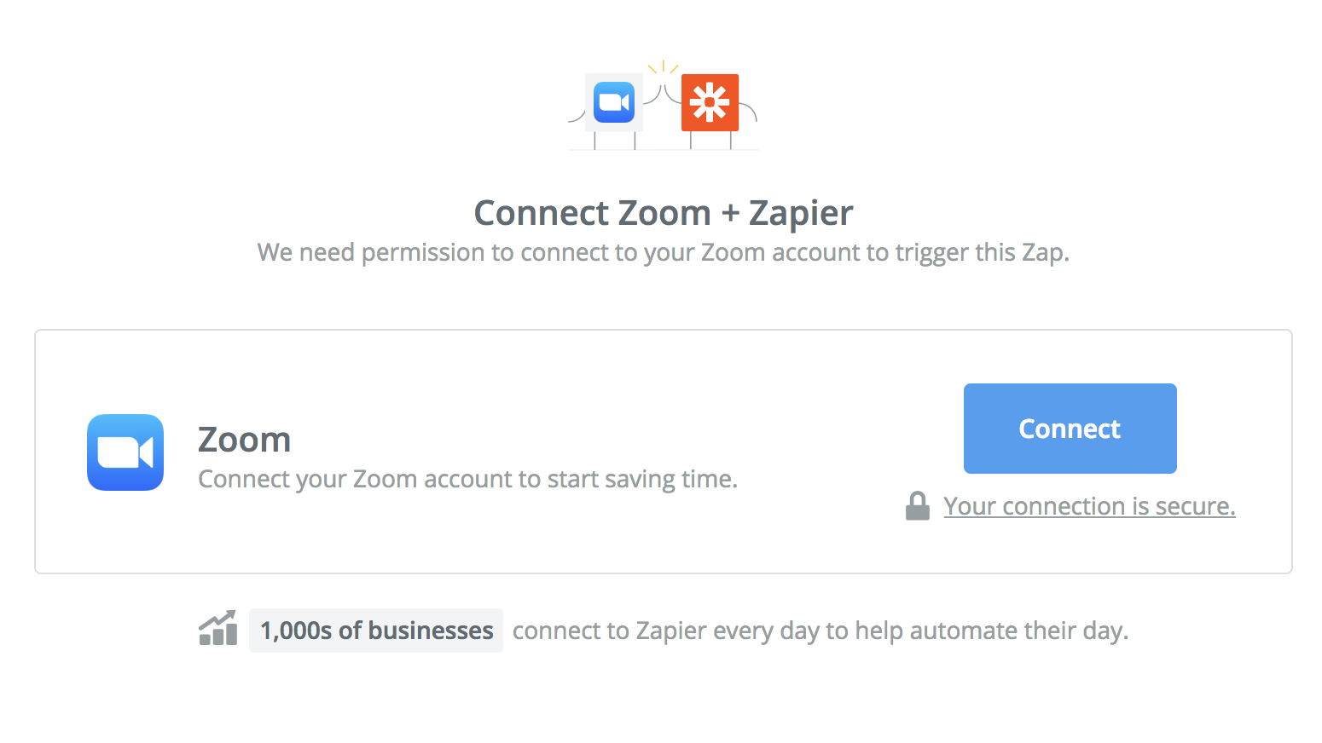Click the orange Zapier asterisk icon
Viewport: 1322px width, 743px height.
pyautogui.click(x=710, y=102)
